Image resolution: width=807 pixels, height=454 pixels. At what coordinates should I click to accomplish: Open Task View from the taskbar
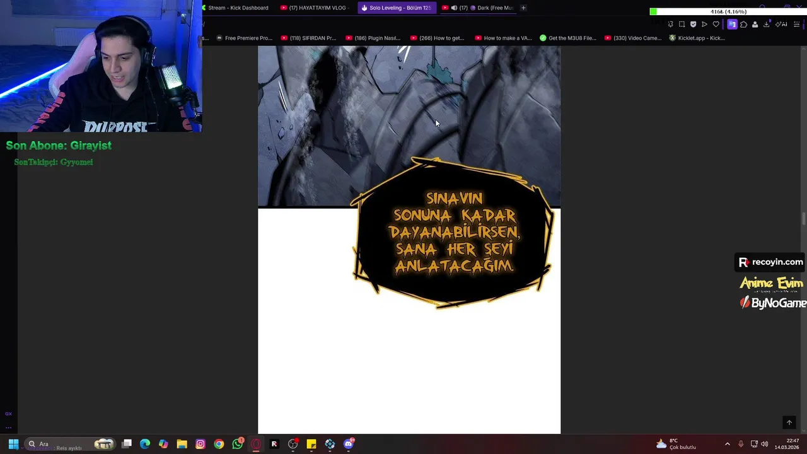click(x=127, y=444)
